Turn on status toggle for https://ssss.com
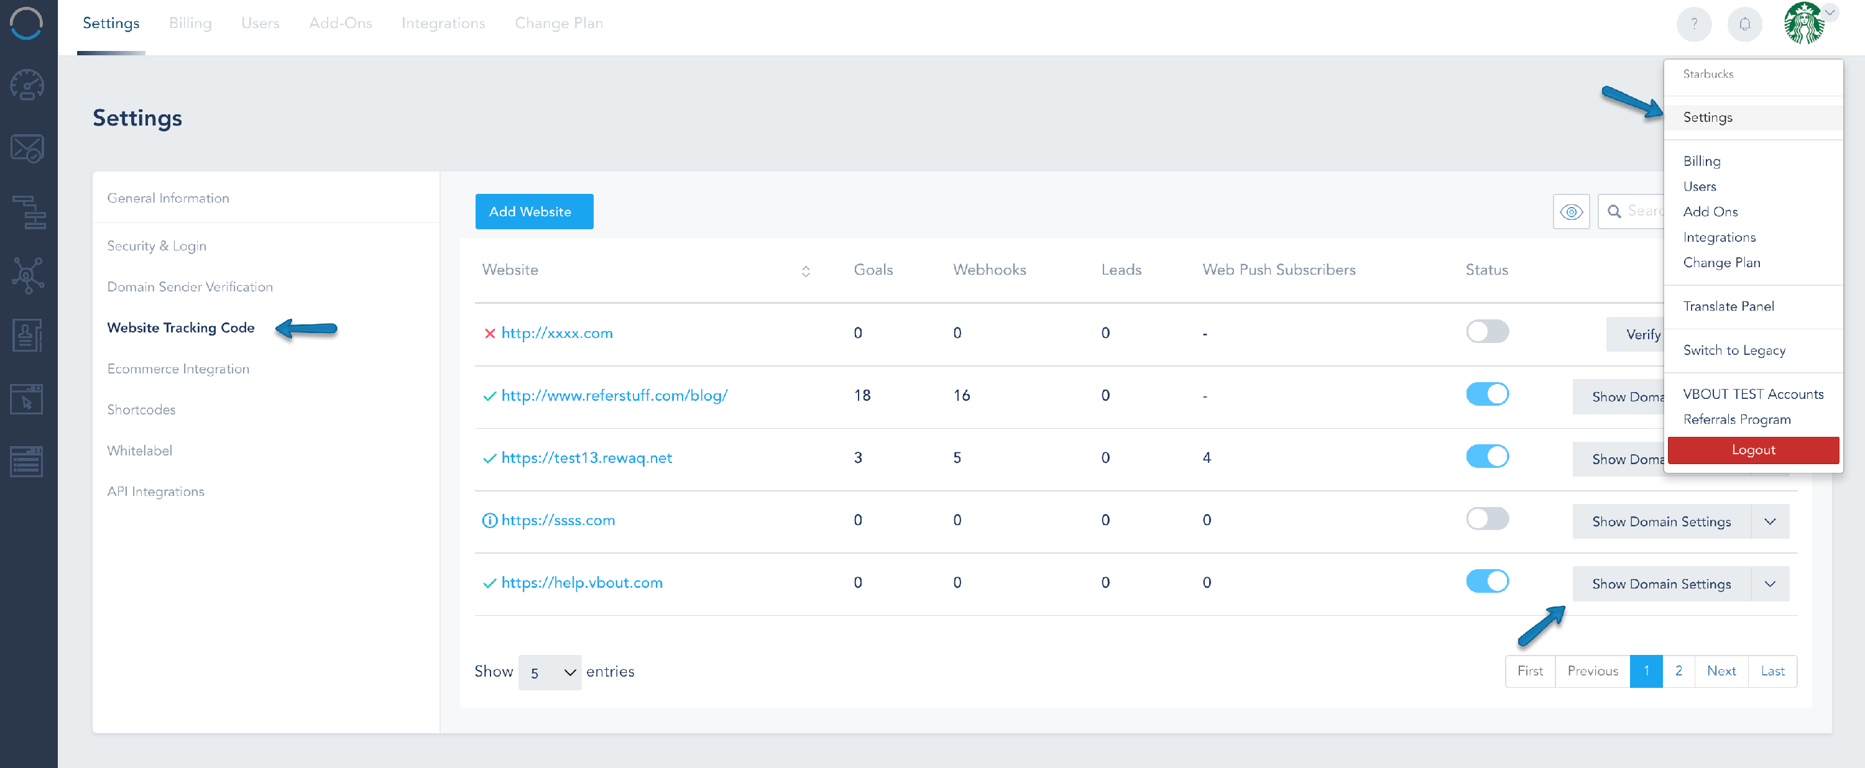 [x=1486, y=519]
